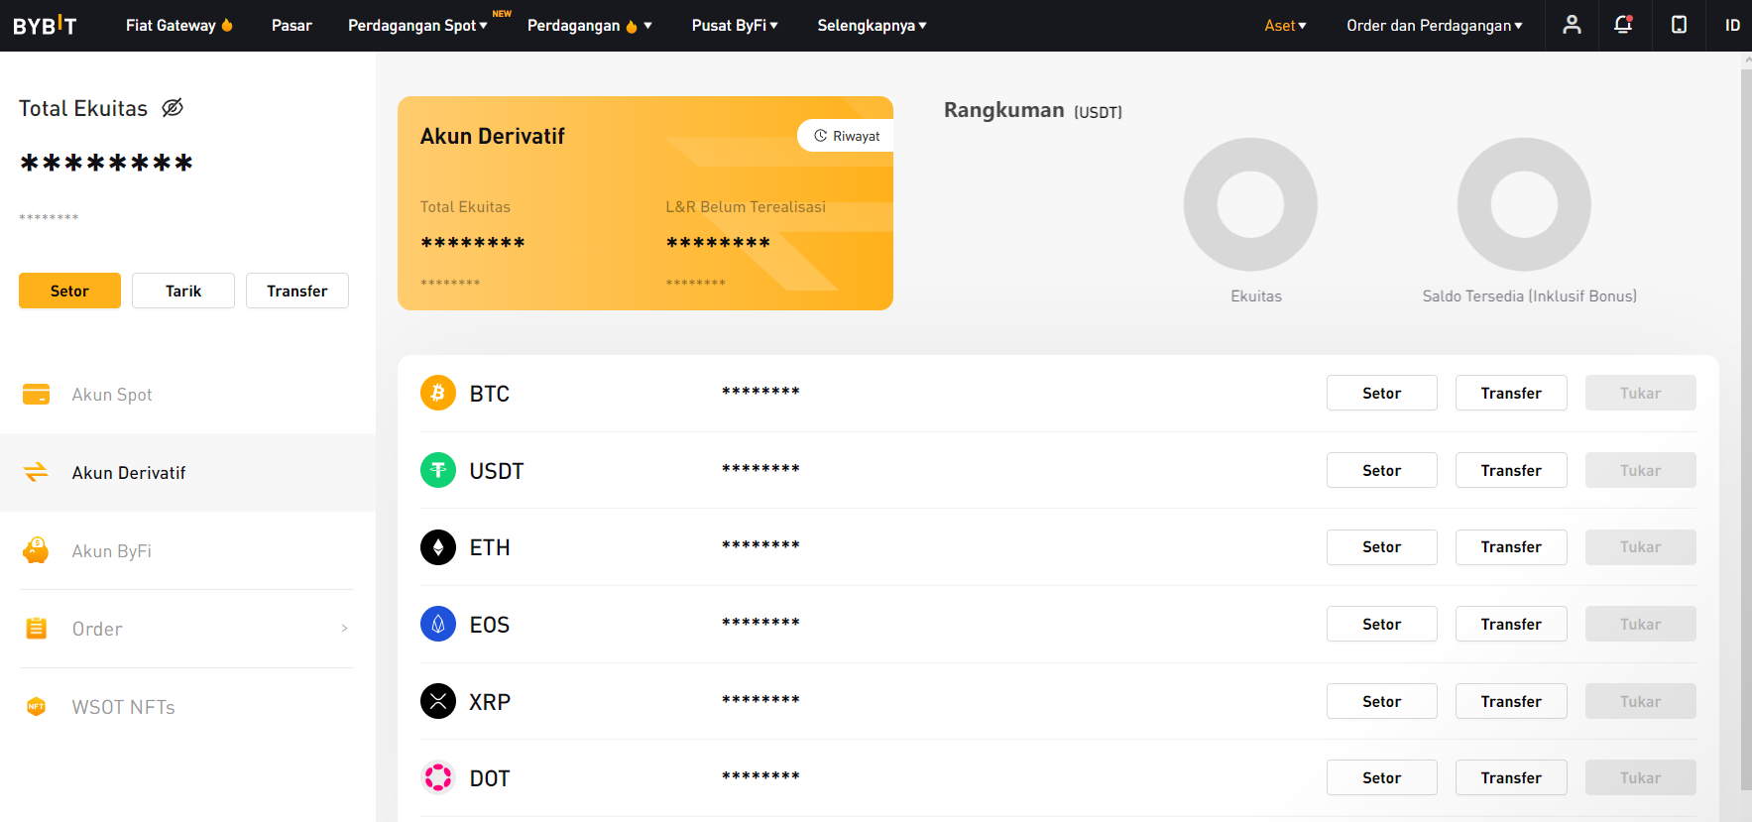Click the Tarik button

pyautogui.click(x=183, y=291)
